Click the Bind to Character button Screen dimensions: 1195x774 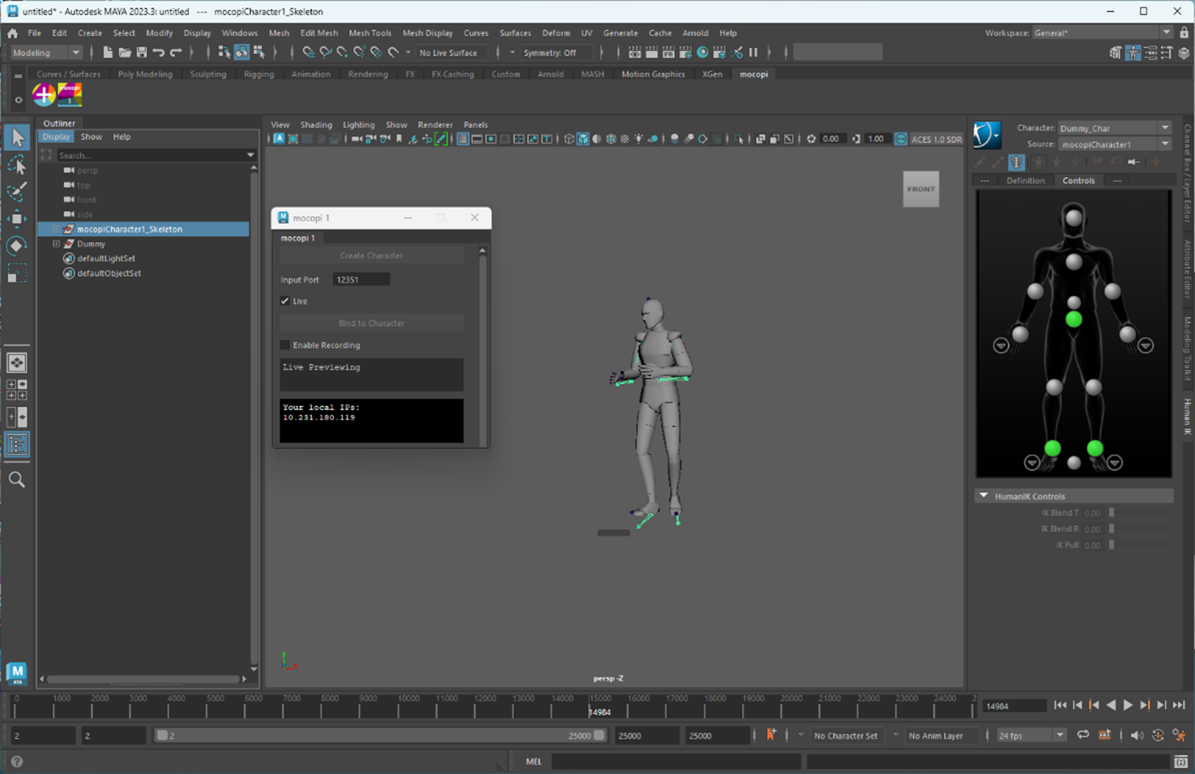pyautogui.click(x=371, y=323)
